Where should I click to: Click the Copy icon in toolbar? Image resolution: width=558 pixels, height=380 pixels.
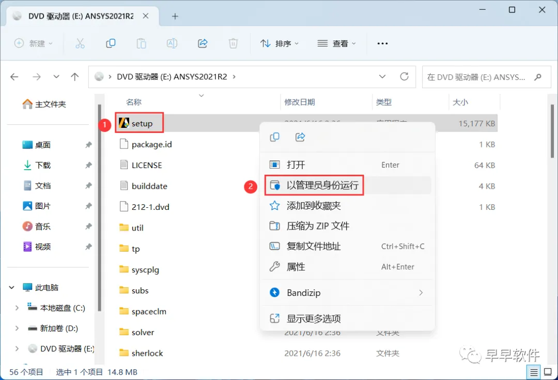click(111, 43)
